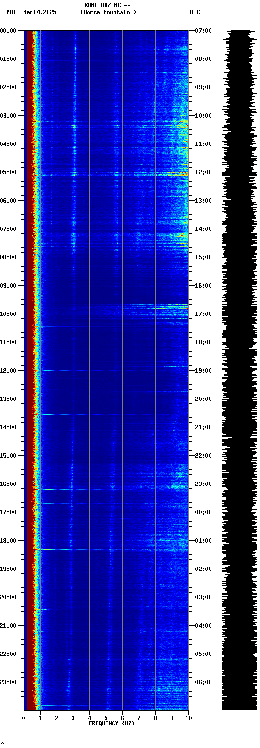Click the 10 Hz frequency tick label
The width and height of the screenshot is (260, 748).
pyautogui.click(x=188, y=718)
